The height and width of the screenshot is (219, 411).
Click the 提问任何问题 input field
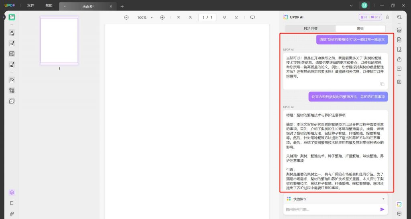[x=332, y=209]
